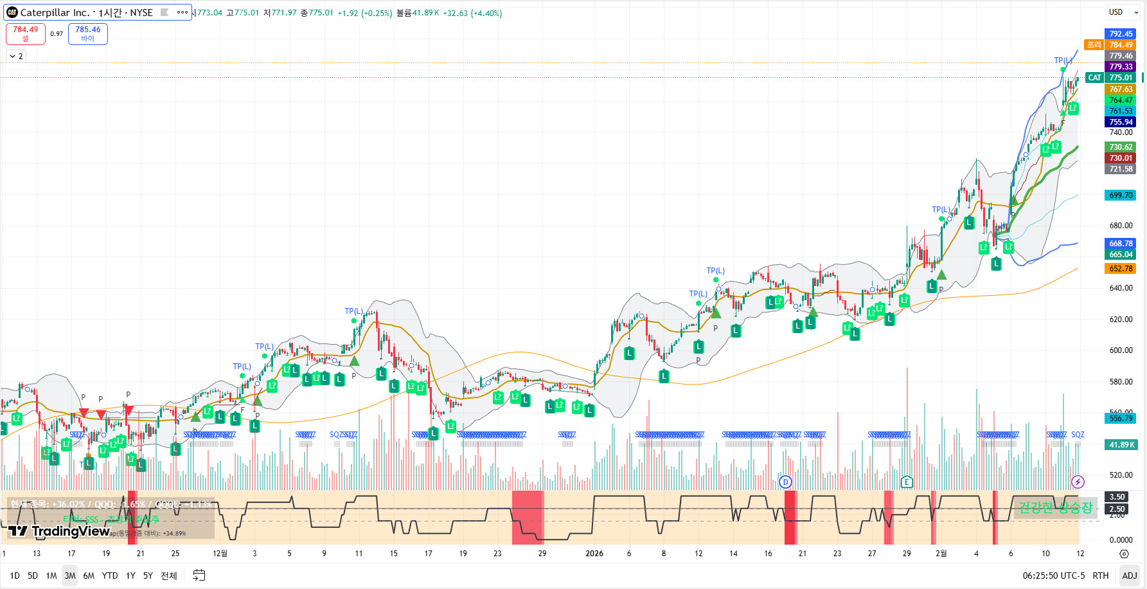Click the earnings E marker on chart
The height and width of the screenshot is (589, 1147).
tap(907, 482)
